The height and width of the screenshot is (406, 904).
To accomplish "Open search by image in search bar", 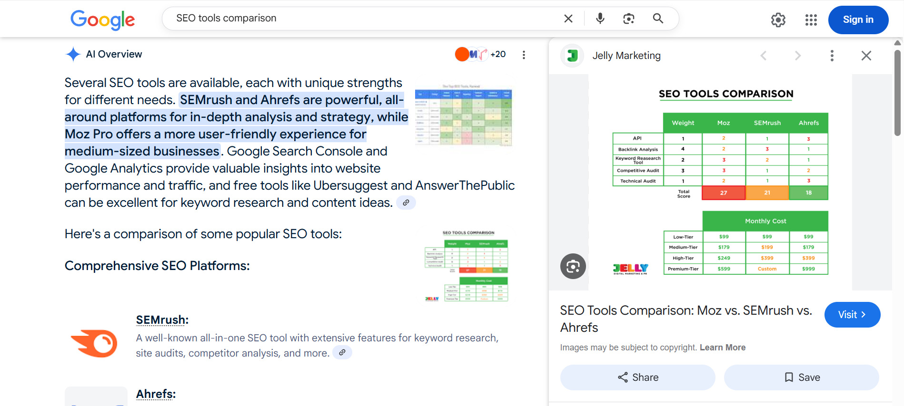I will point(628,19).
